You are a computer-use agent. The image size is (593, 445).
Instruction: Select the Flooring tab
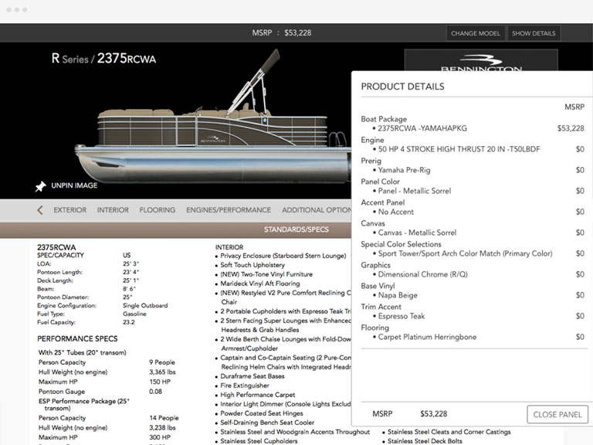point(157,210)
